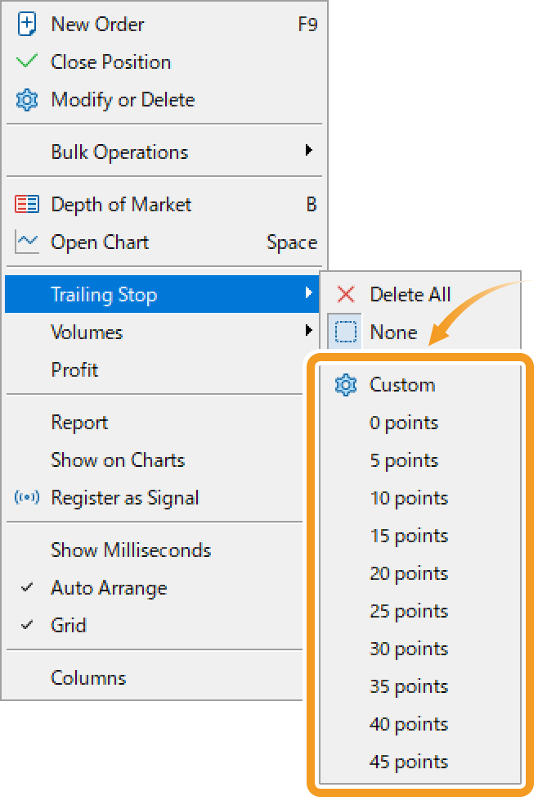This screenshot has width=538, height=801.
Task: Click the Custom trailing stop gear icon
Action: tap(345, 384)
